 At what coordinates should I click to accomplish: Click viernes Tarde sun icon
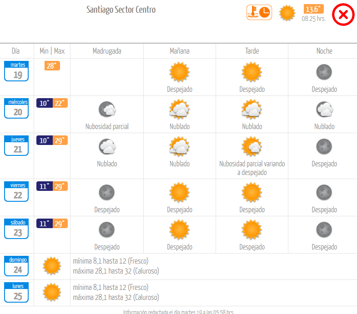coord(252,192)
